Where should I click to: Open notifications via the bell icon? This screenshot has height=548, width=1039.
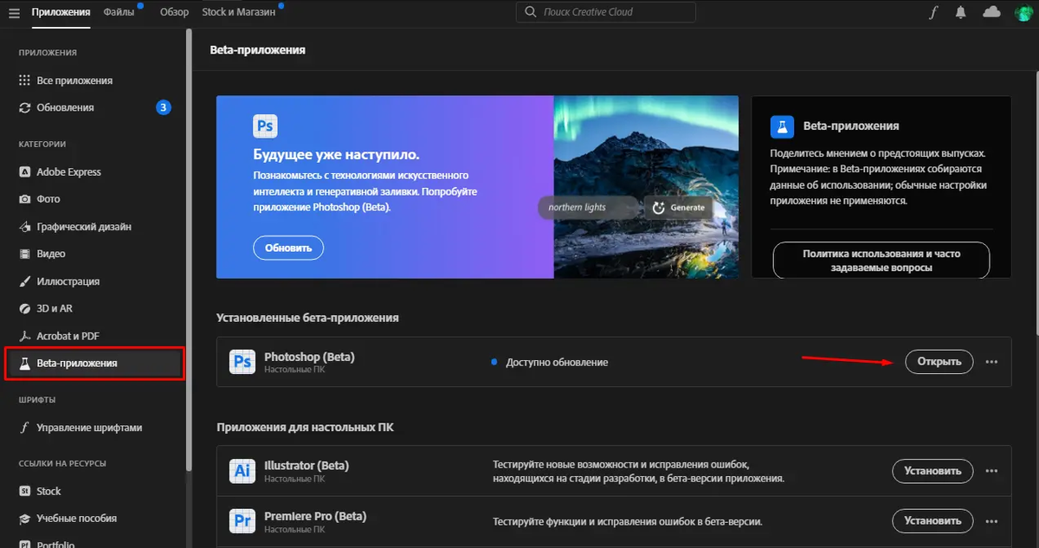click(961, 12)
